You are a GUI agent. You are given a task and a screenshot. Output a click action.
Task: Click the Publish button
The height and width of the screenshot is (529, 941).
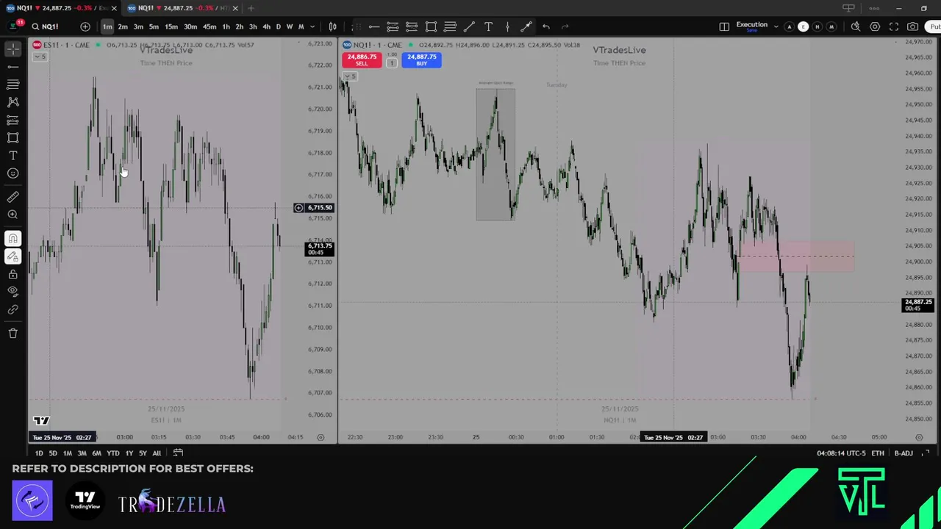[934, 26]
